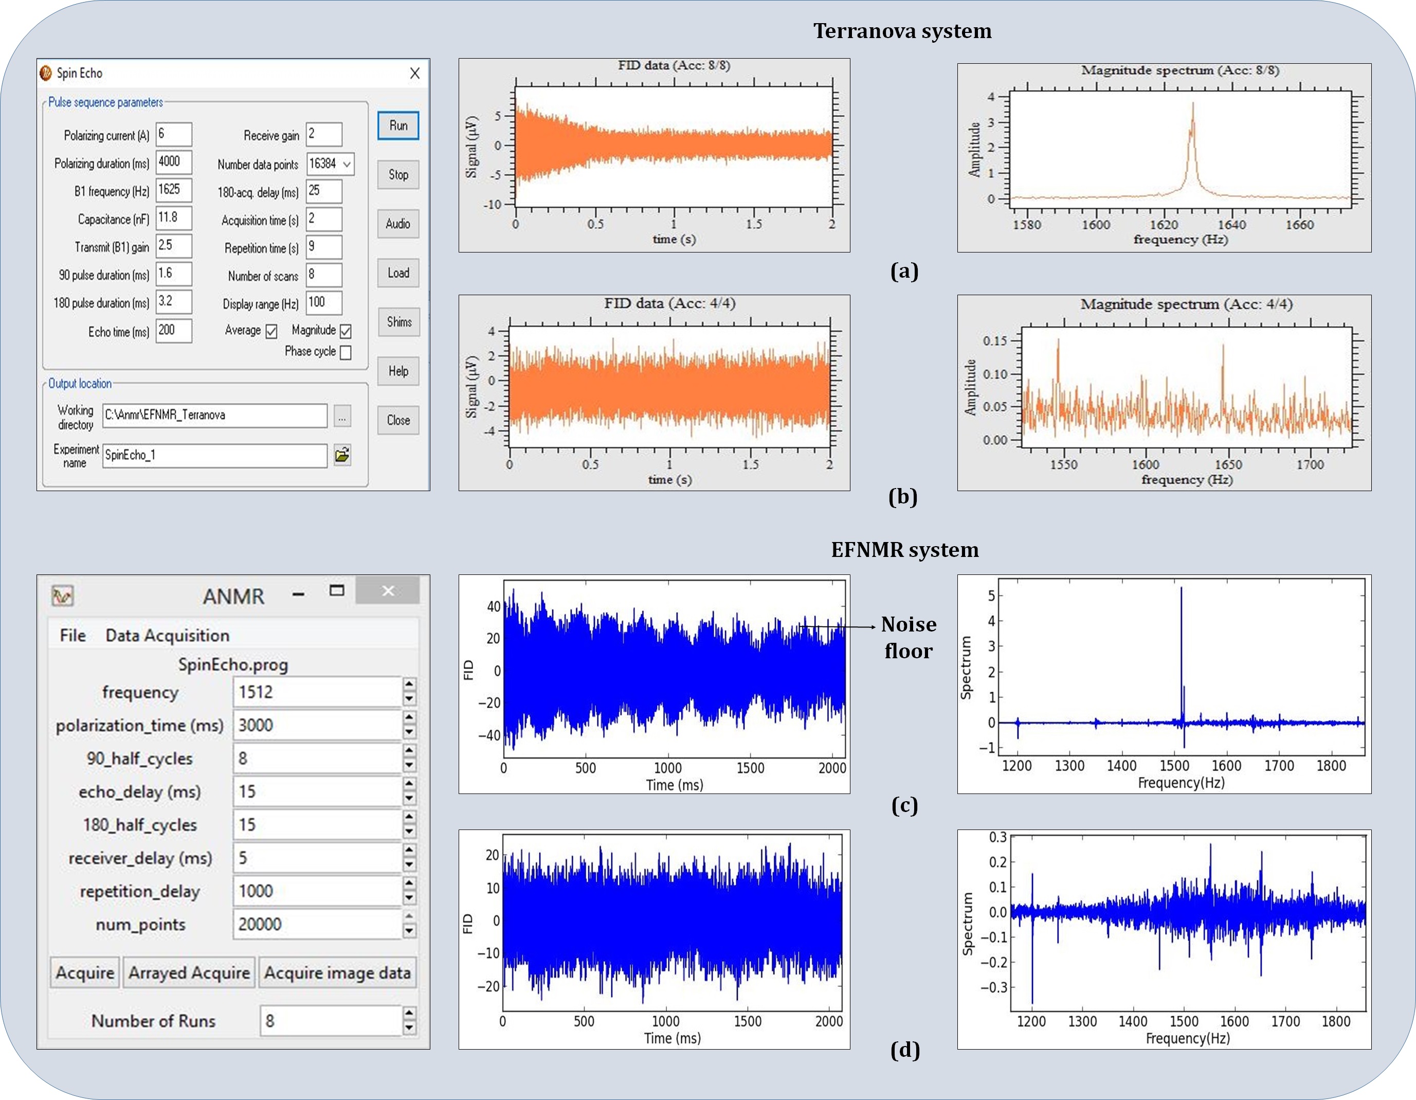Uncheck the Magnitude checkbox
The height and width of the screenshot is (1100, 1416).
pos(346,331)
